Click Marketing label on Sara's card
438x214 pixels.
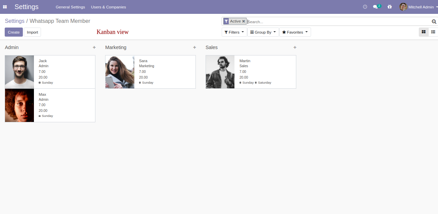pos(146,66)
